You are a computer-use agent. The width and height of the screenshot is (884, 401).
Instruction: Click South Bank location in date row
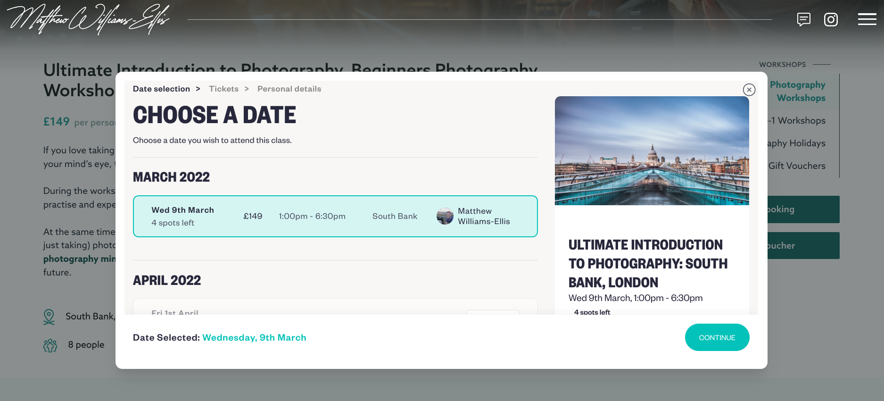(x=395, y=216)
